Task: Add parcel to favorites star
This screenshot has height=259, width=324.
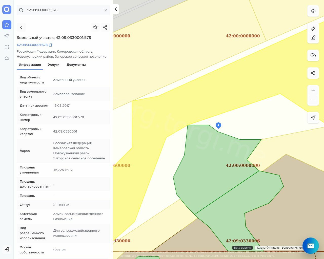Action: tap(95, 27)
